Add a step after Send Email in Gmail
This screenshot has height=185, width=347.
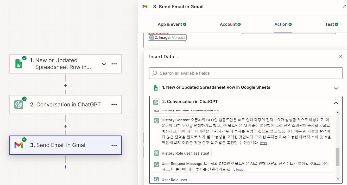[65, 167]
